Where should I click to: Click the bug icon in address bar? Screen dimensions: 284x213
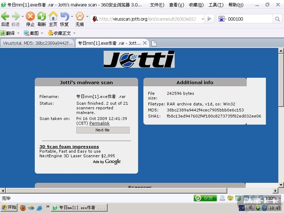(x=95, y=19)
